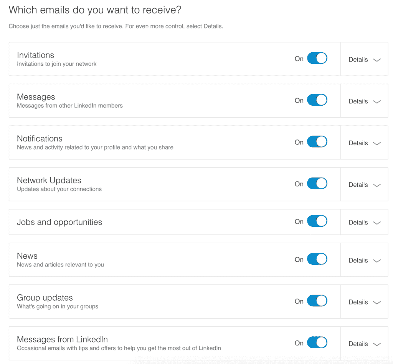Screen dimensions: 393x364
Task: Toggle off Notifications emails
Action: point(317,141)
